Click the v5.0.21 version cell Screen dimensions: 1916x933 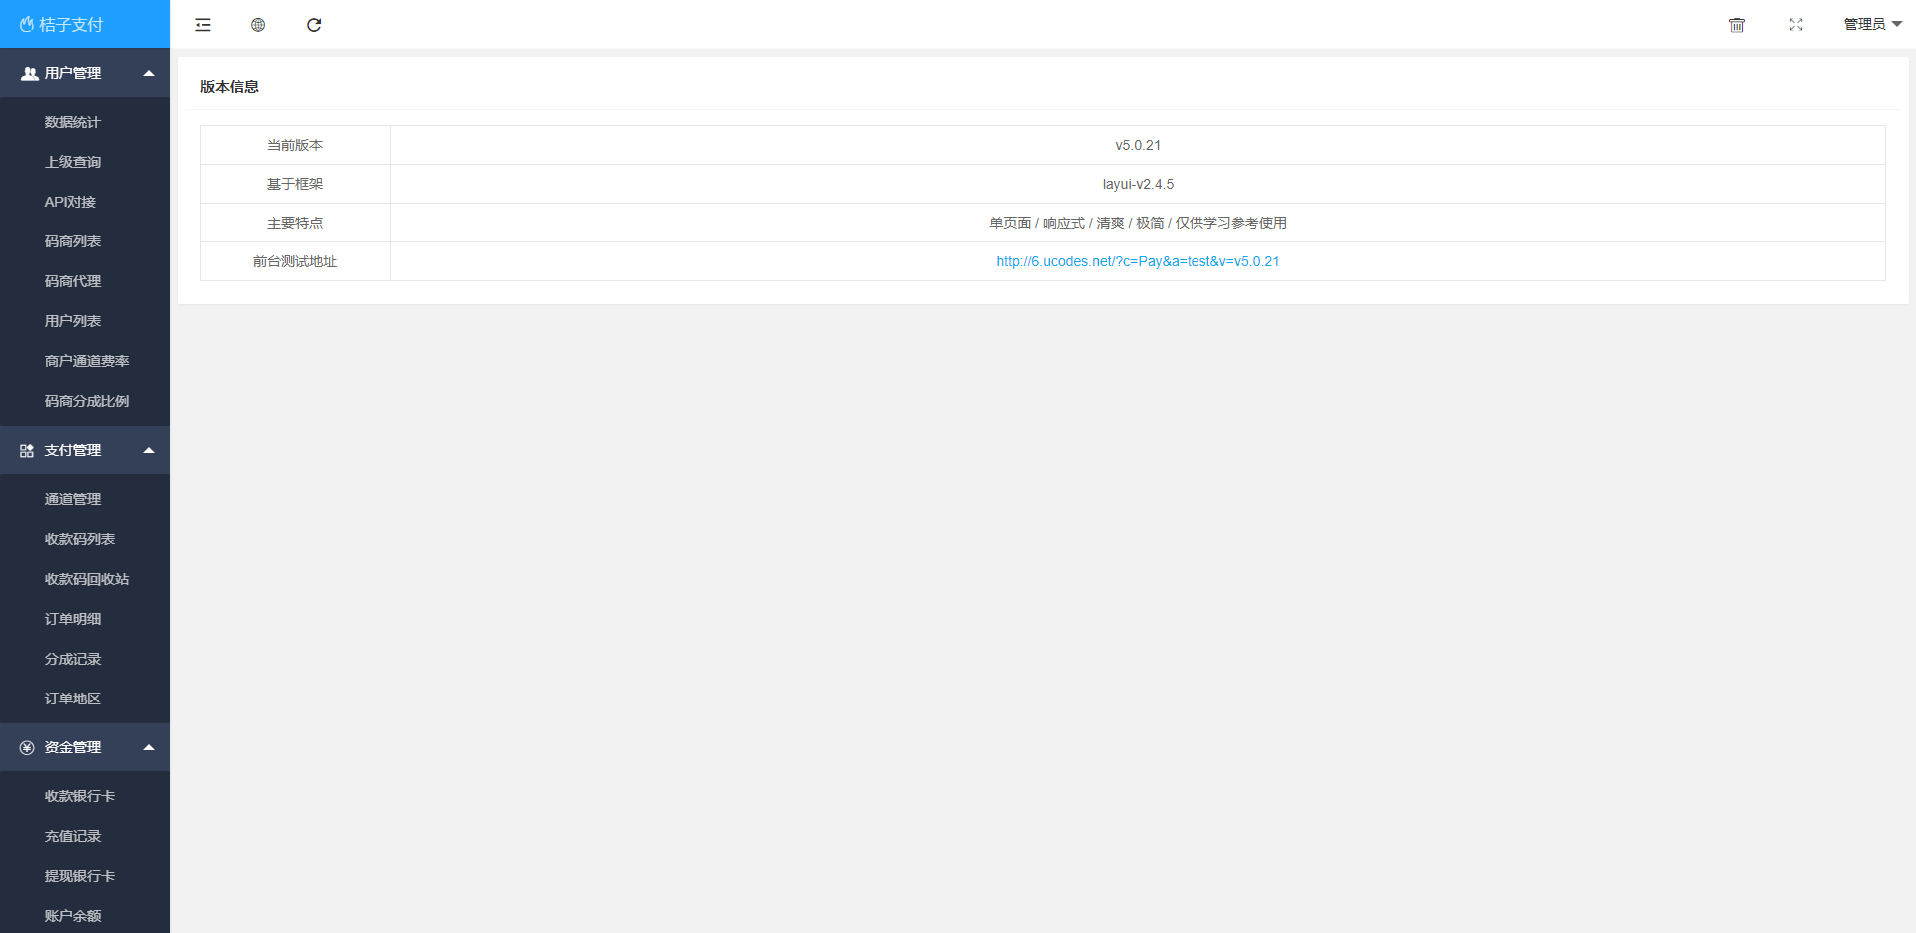coord(1138,145)
